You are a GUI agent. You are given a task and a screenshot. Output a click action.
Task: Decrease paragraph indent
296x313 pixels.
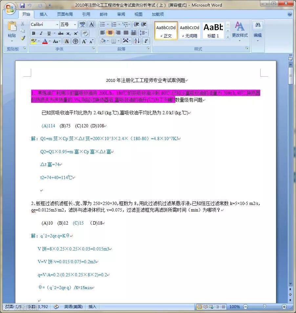point(136,24)
